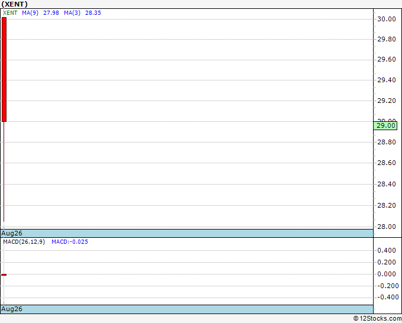402x323 pixels.
Task: Click the 28.80 price axis label
Action: pyautogui.click(x=387, y=142)
